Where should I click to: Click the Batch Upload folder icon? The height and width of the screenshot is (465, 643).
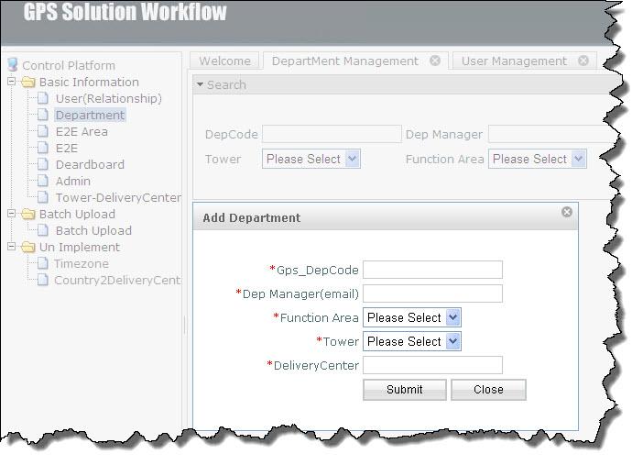coord(28,214)
